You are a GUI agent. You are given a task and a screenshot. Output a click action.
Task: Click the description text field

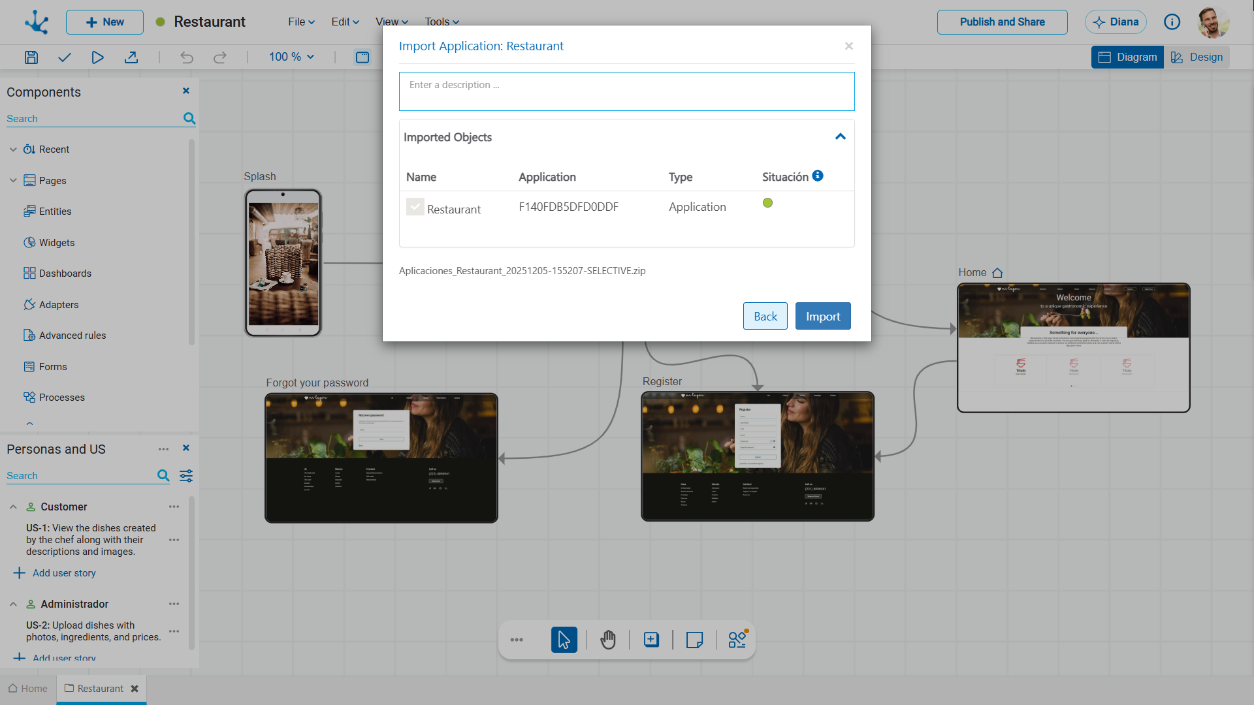(x=627, y=91)
